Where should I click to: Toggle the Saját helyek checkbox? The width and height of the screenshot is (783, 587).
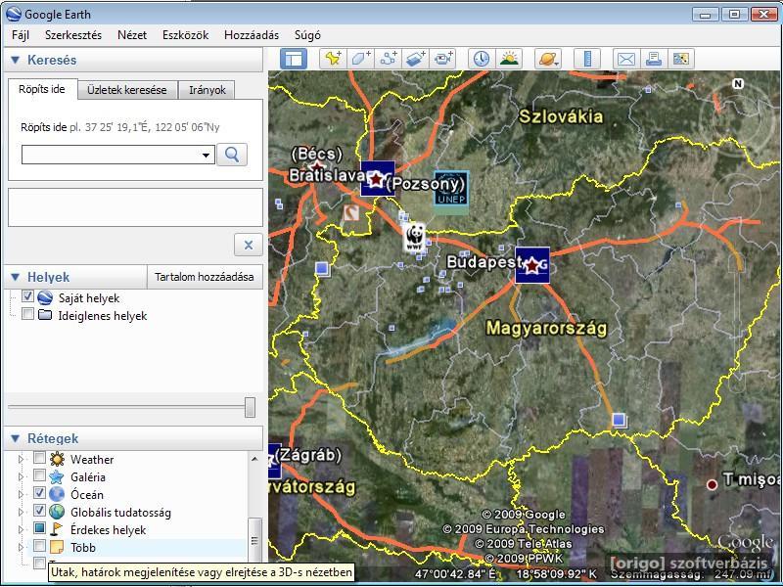[x=28, y=296]
